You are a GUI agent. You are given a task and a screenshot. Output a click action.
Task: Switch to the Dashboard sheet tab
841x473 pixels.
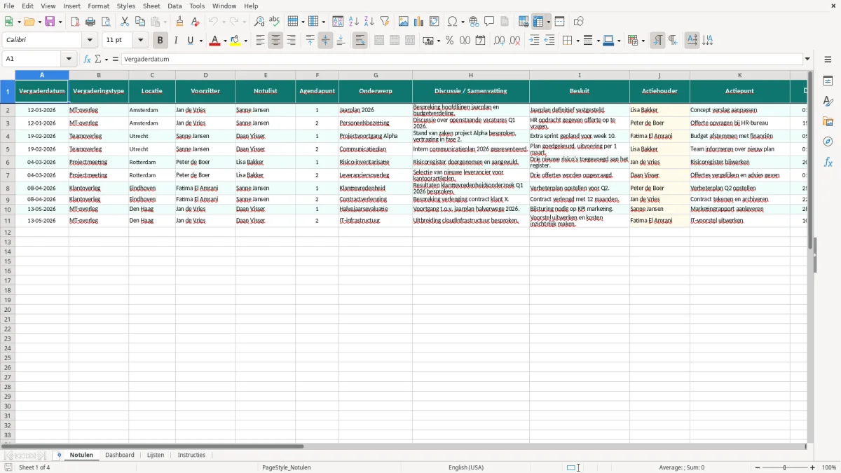(120, 455)
